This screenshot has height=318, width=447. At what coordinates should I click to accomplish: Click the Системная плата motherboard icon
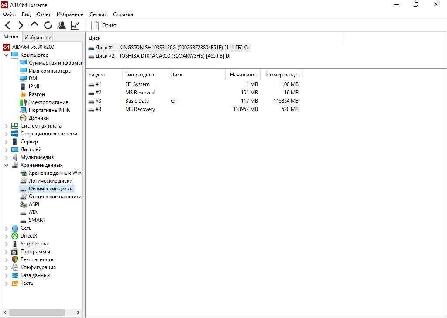(15, 126)
